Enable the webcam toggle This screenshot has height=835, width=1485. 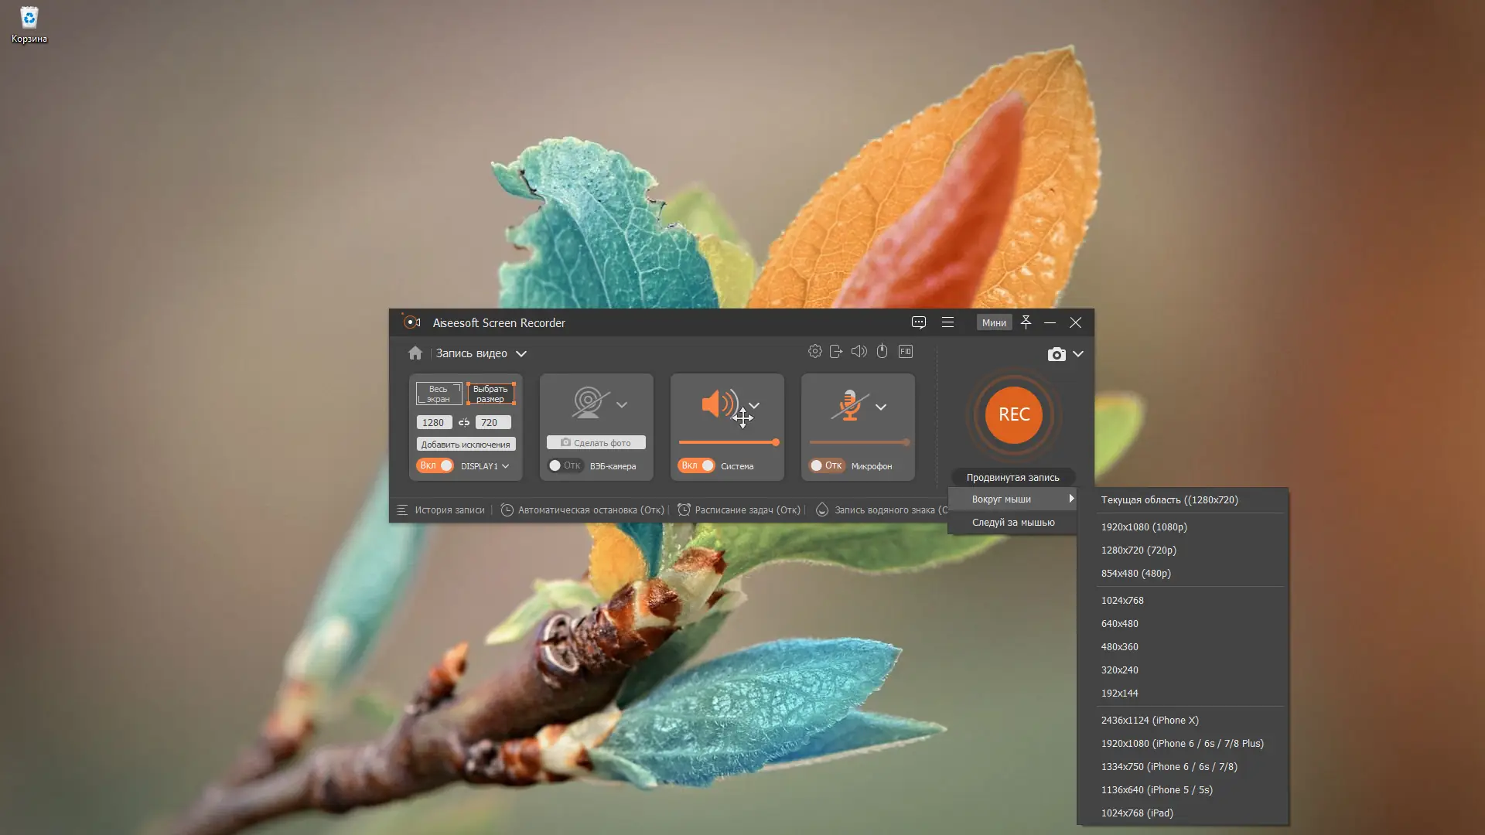565,465
